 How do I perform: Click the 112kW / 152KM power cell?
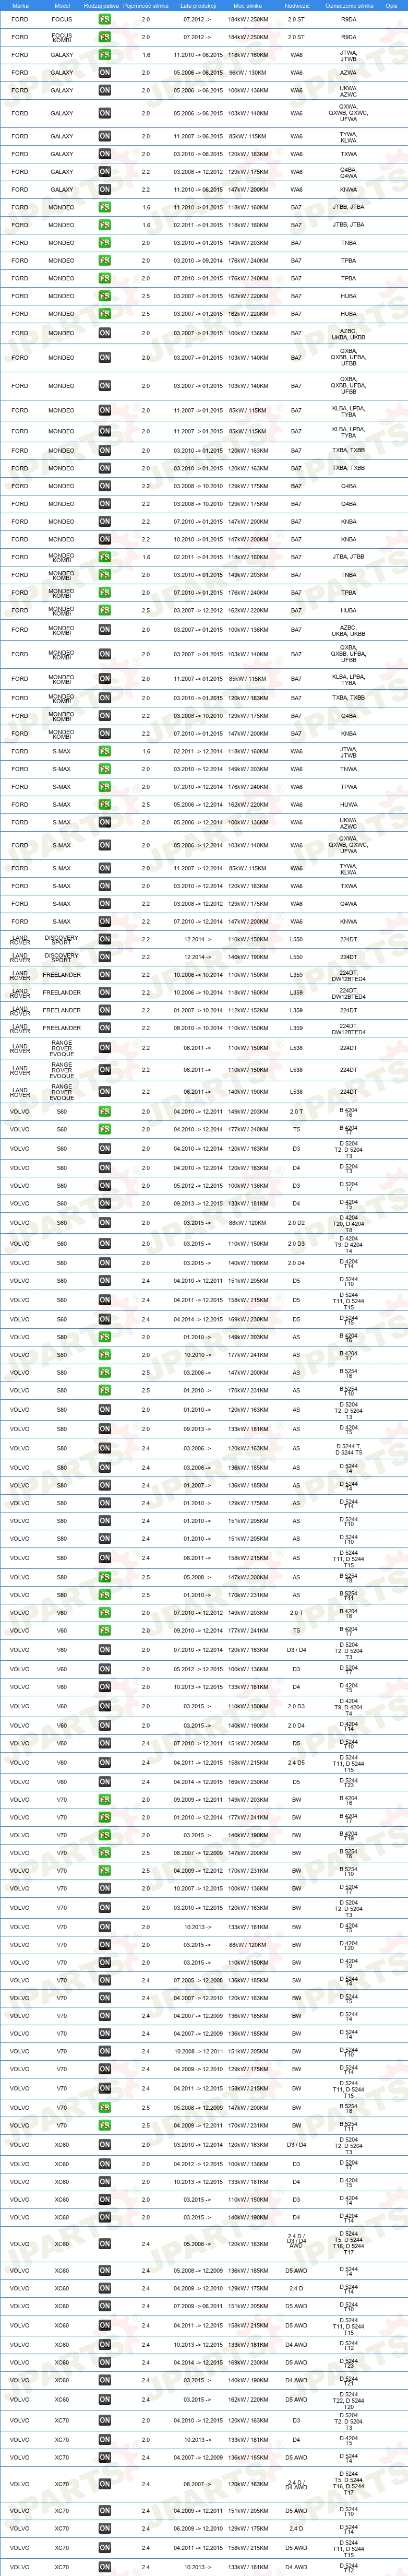[248, 1010]
